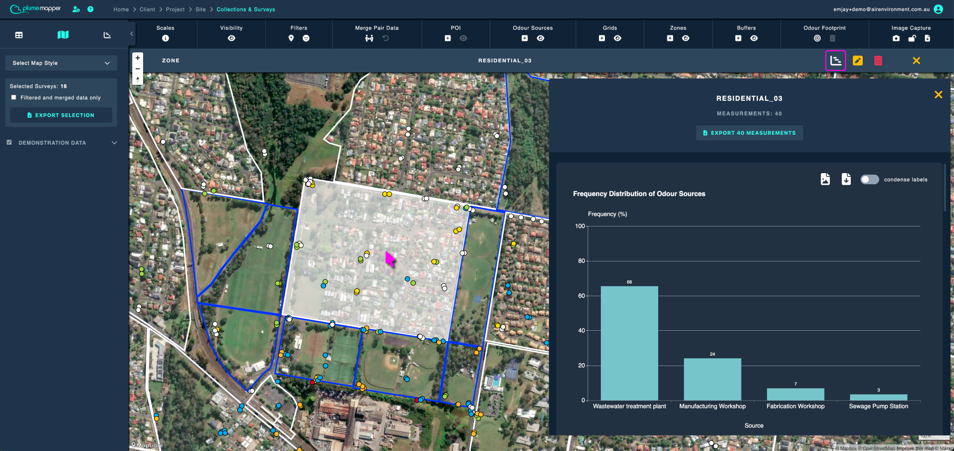Toggle Zones visibility eye
The width and height of the screenshot is (954, 451).
[686, 38]
